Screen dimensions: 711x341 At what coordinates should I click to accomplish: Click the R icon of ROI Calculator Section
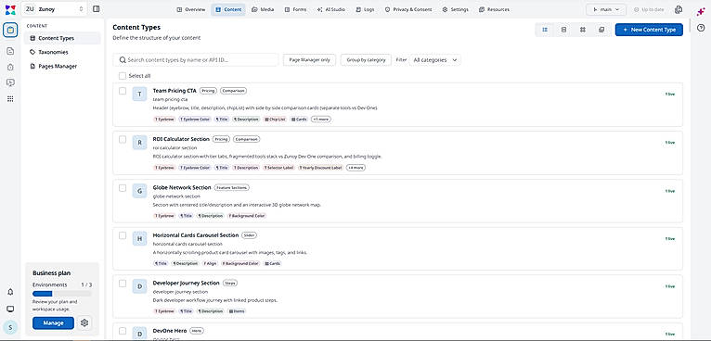click(139, 143)
